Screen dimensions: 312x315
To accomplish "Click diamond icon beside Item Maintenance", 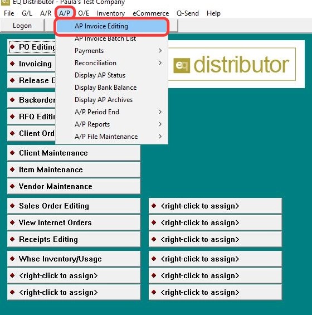I will point(12,169).
